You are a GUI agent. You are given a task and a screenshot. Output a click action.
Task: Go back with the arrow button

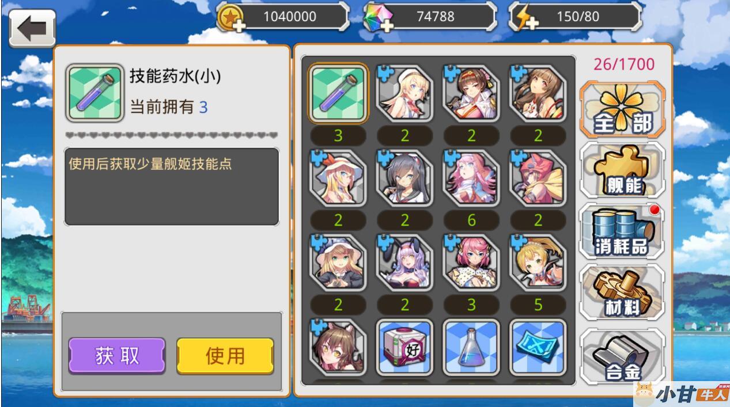click(32, 28)
